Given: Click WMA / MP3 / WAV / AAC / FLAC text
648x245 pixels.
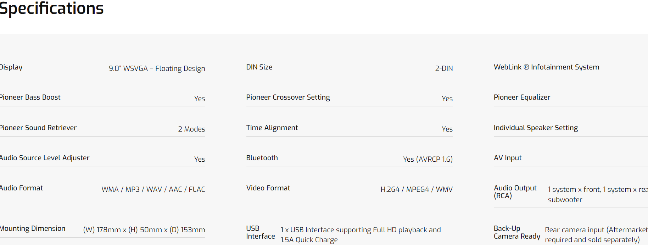Looking at the screenshot, I should (x=153, y=189).
